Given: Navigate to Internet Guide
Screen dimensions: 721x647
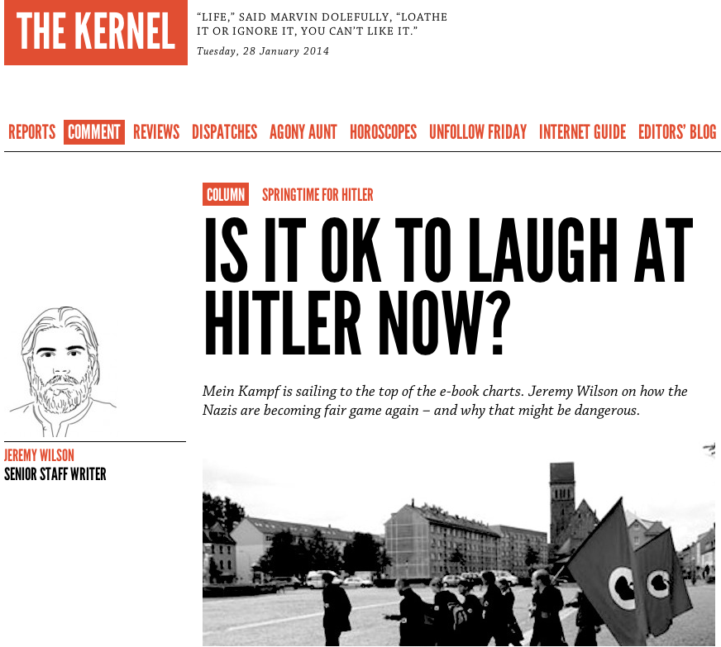Looking at the screenshot, I should point(583,132).
